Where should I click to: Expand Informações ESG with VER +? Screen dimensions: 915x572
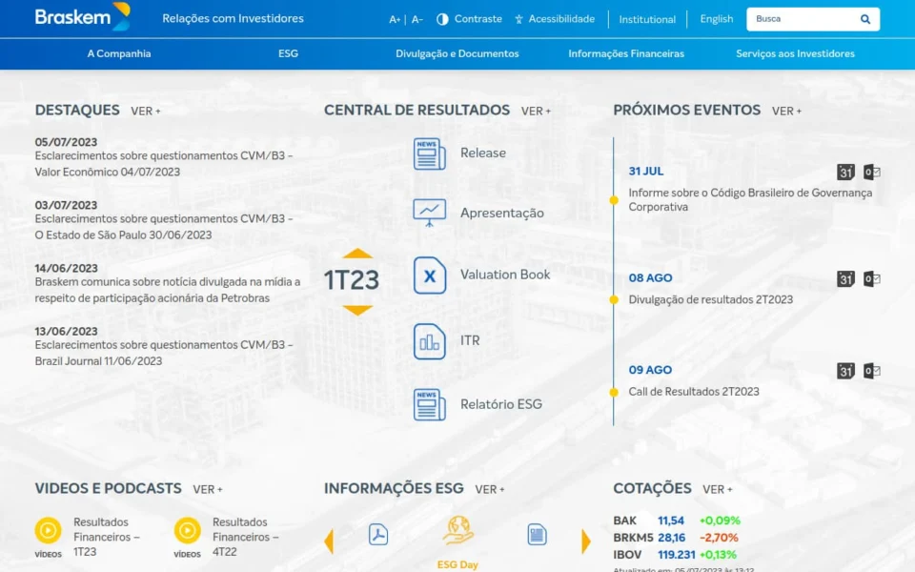(490, 489)
